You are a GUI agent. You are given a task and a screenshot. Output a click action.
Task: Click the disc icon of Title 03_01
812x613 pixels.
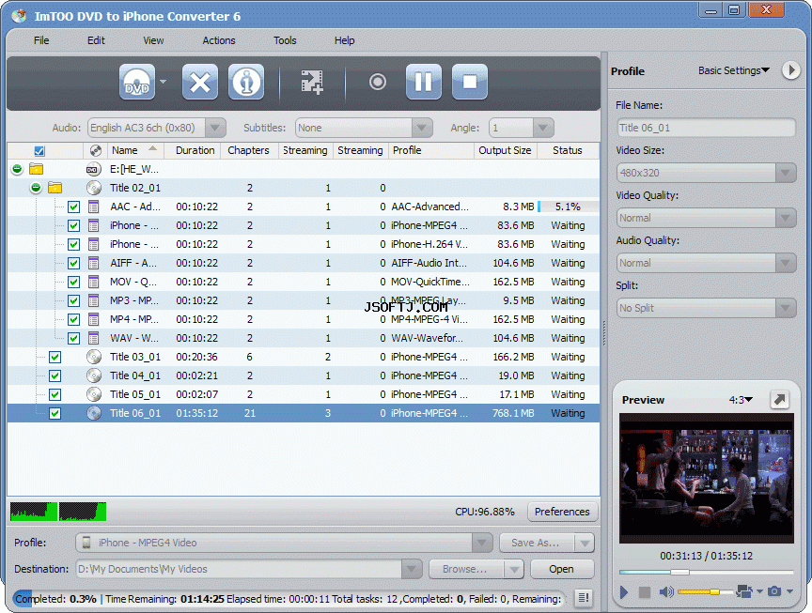pos(94,357)
